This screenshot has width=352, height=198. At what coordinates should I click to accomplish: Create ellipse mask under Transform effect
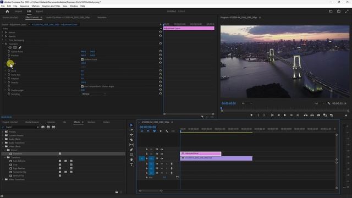pos(10,48)
